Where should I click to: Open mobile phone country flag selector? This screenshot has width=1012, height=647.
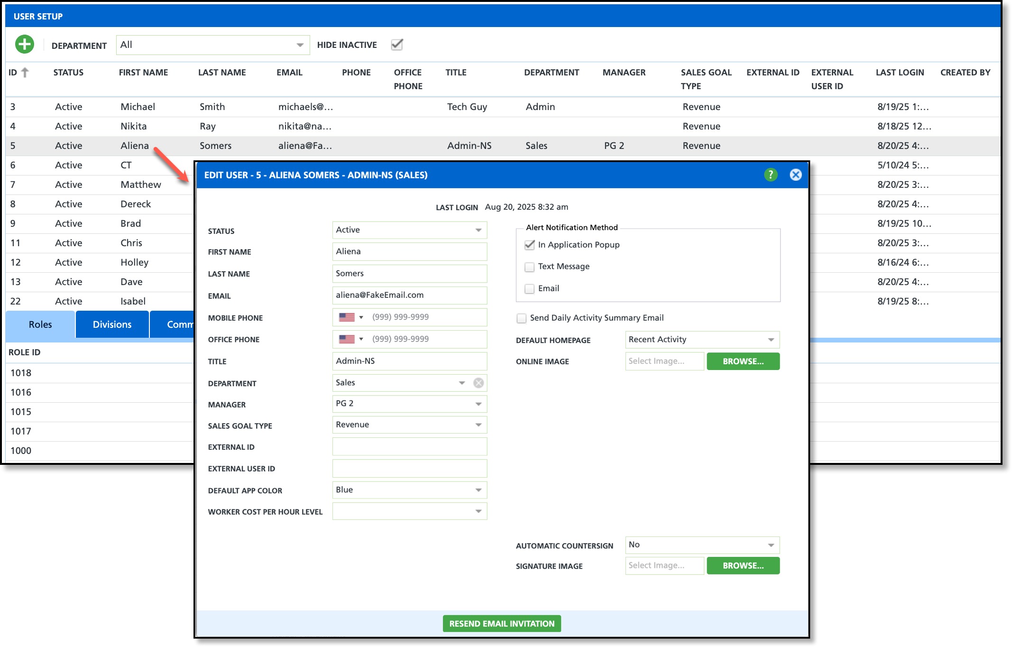(351, 317)
